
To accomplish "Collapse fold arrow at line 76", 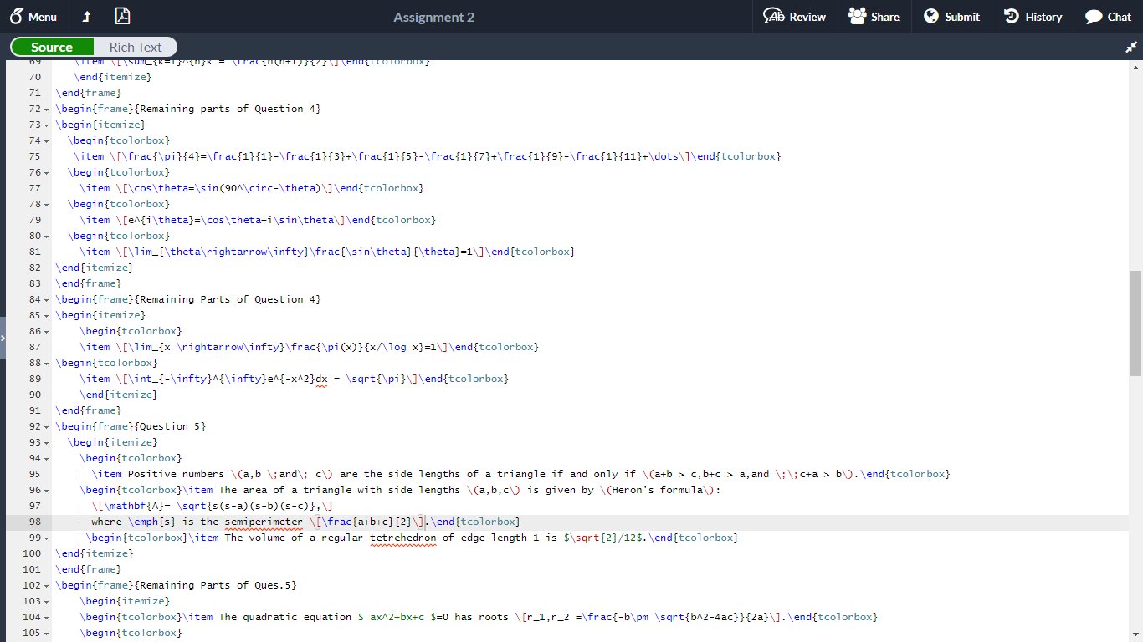I will [x=46, y=172].
